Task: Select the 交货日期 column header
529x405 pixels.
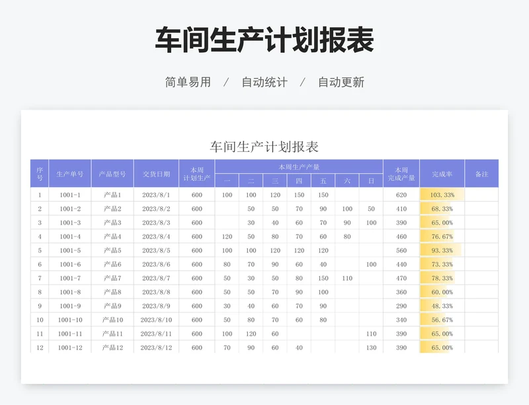Action: (x=156, y=174)
